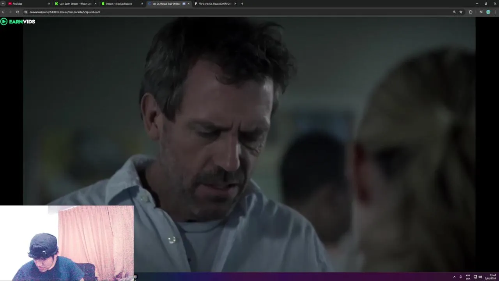Bookmark this page with the star
Screen dimensions: 499x281
pyautogui.click(x=461, y=12)
